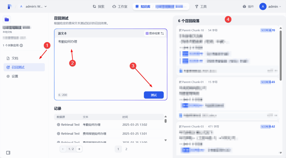Open the workspace switcher "admin's W..."
Screen dimensions: 286x158
click(33, 6)
